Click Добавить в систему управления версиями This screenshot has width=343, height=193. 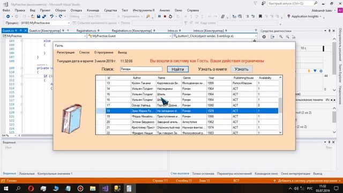pyautogui.click(x=307, y=181)
